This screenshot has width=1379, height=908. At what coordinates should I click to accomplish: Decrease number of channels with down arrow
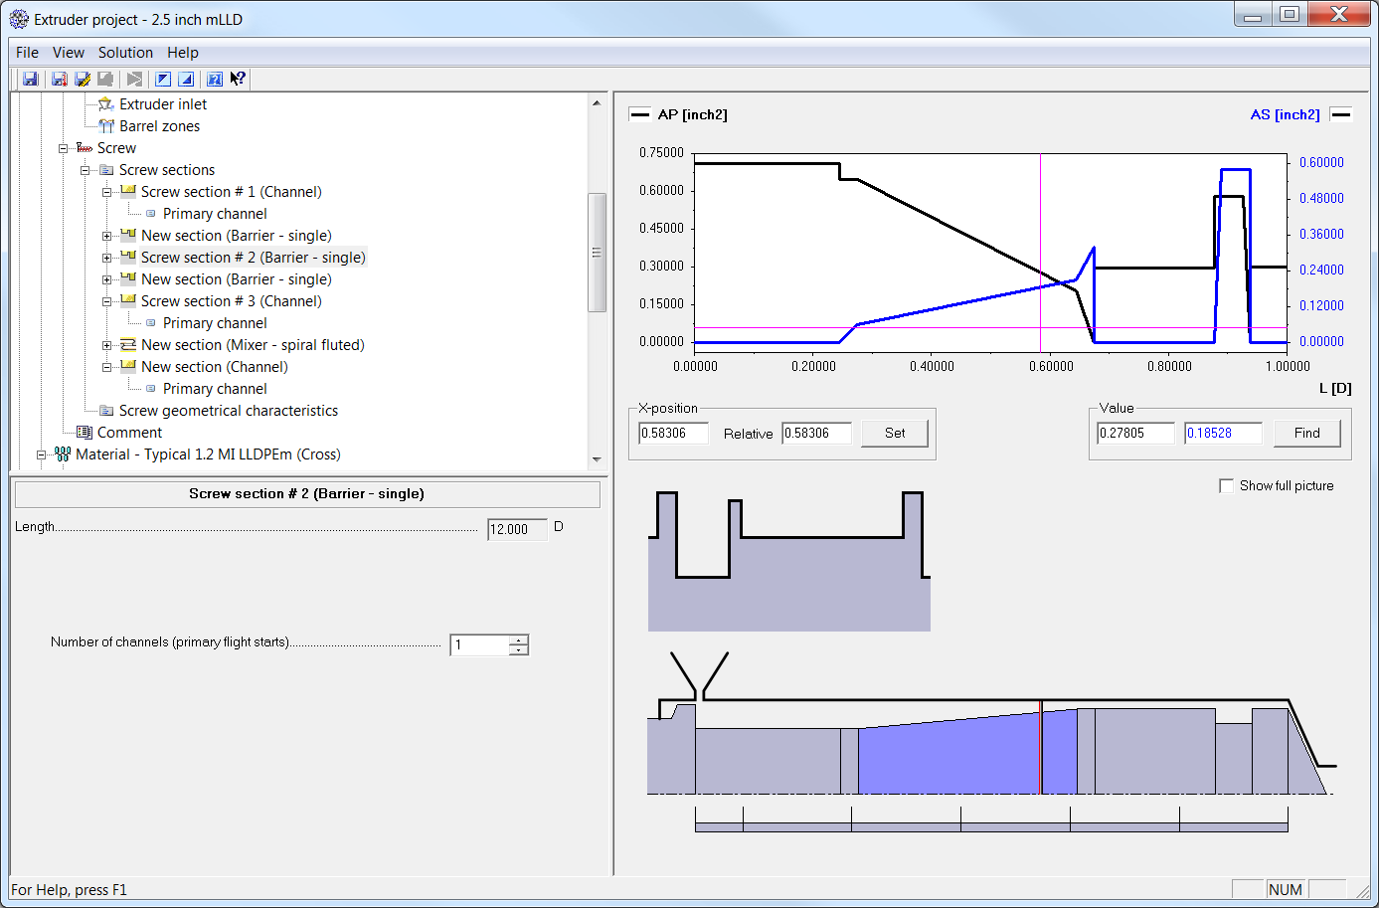pos(519,650)
